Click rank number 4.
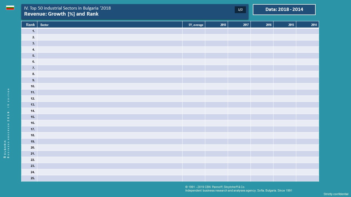351x197 pixels. pos(33,50)
